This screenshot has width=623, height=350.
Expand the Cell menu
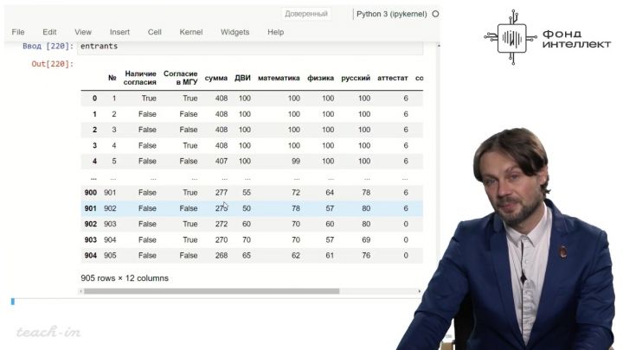tap(155, 32)
